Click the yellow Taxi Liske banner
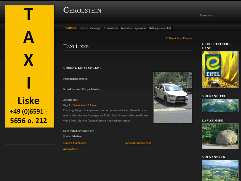The width and height of the screenshot is (241, 181). [x=30, y=66]
